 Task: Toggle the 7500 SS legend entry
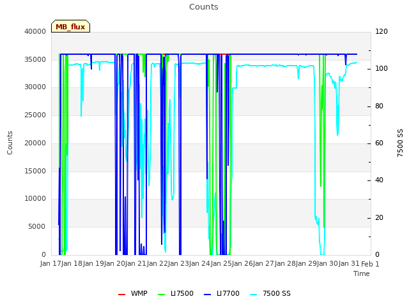pos(270,293)
